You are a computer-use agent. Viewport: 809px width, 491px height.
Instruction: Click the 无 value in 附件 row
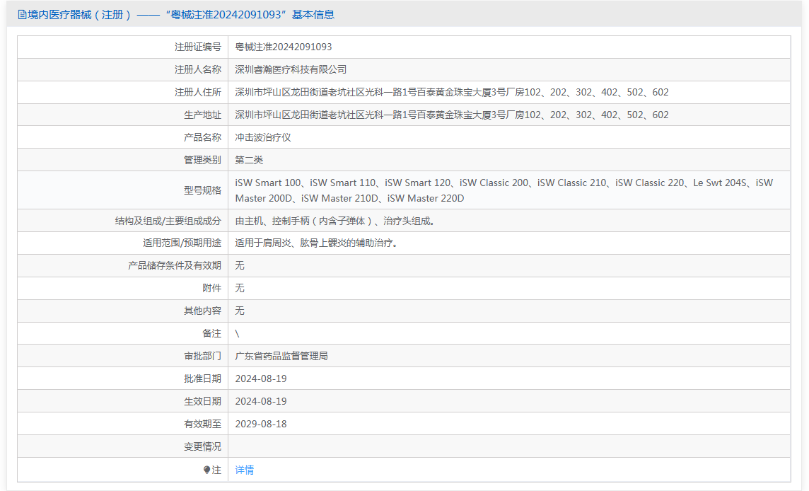coord(240,288)
